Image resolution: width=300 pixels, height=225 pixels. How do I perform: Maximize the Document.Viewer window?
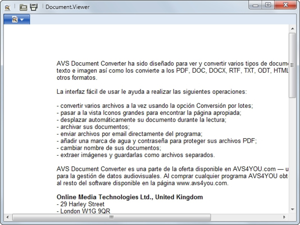click(268, 5)
